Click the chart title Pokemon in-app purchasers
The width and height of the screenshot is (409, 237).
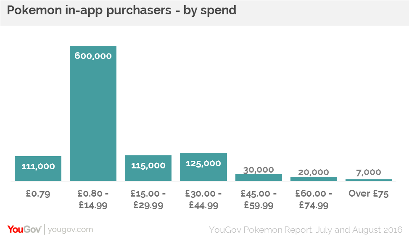pyautogui.click(x=89, y=11)
